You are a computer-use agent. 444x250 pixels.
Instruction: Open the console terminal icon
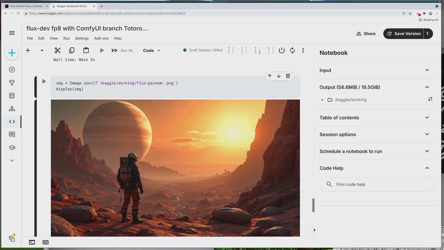click(32, 242)
